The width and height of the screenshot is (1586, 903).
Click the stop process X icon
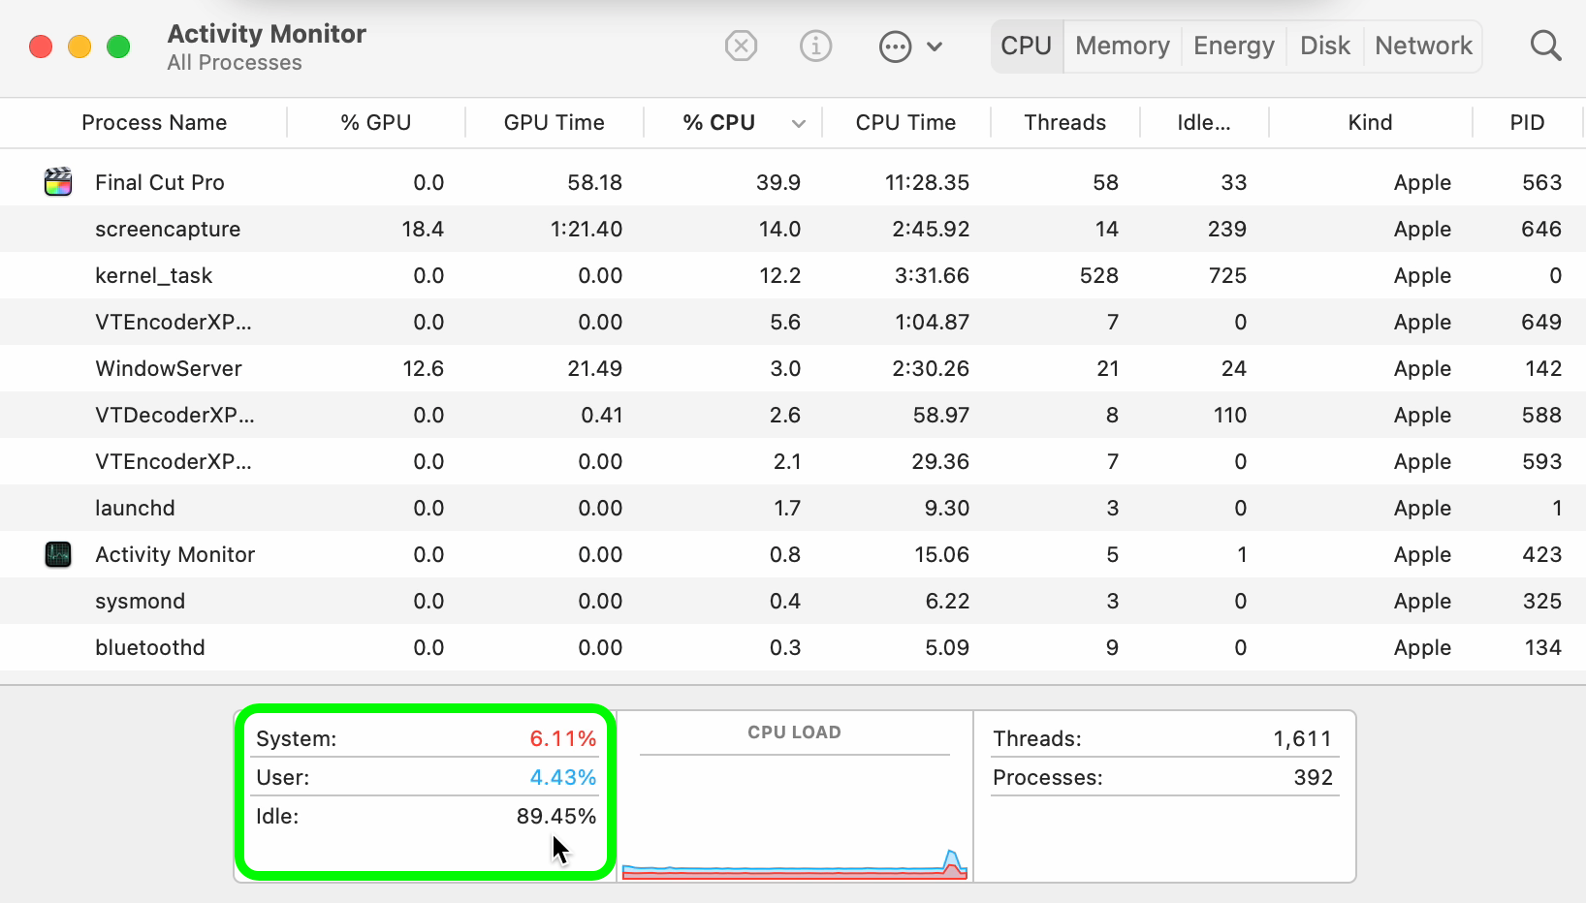[x=741, y=46]
